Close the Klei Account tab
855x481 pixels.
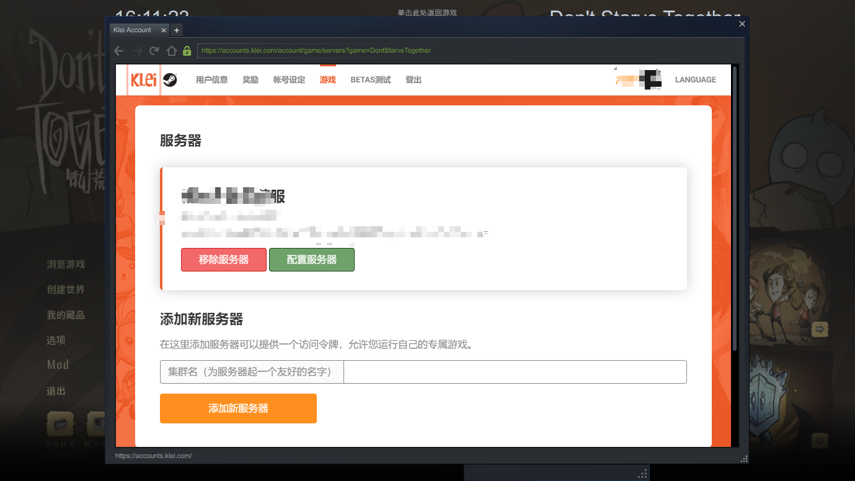point(164,30)
